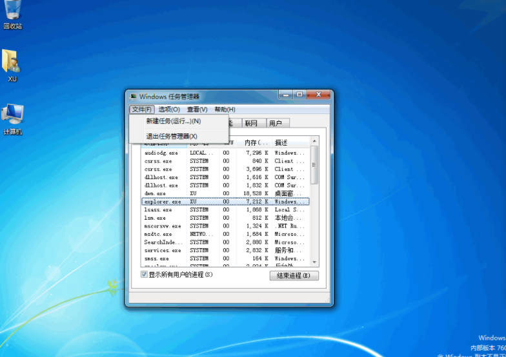Open the 查看(V) menu
The width and height of the screenshot is (506, 357).
197,110
